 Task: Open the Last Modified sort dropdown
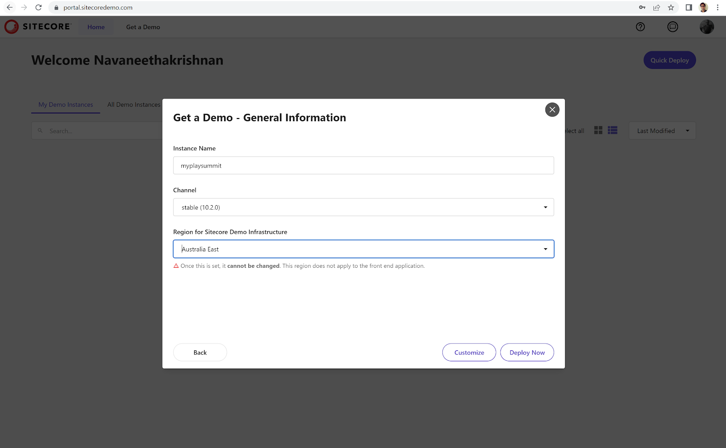[662, 131]
